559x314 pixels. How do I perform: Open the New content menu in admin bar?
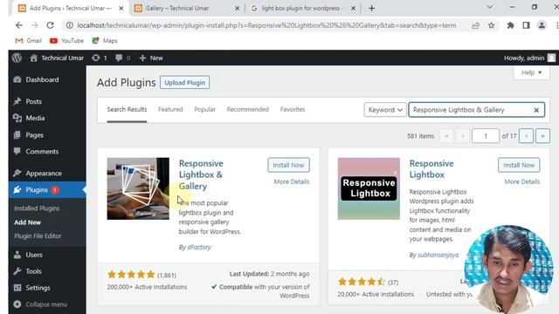151,58
